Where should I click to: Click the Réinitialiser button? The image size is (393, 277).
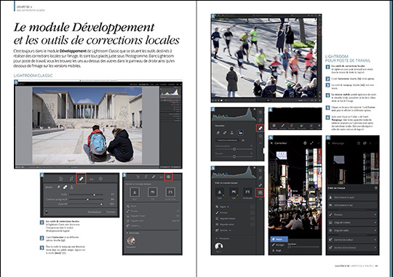coord(94,212)
